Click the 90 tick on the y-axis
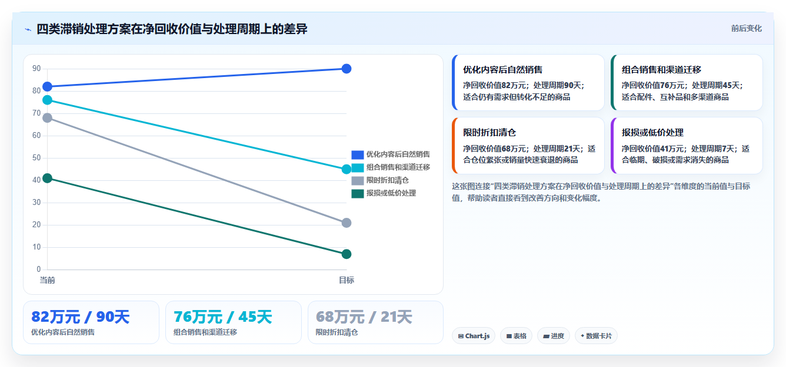This screenshot has width=786, height=367. coord(36,69)
